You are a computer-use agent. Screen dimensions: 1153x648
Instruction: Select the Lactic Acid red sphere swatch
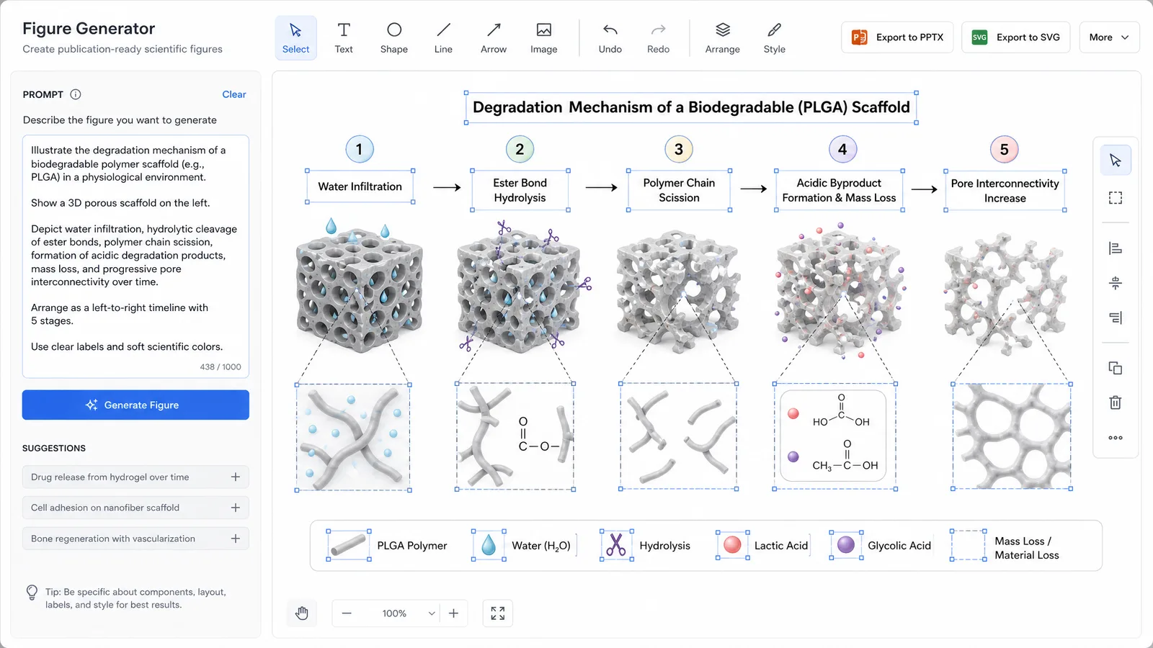pos(732,545)
